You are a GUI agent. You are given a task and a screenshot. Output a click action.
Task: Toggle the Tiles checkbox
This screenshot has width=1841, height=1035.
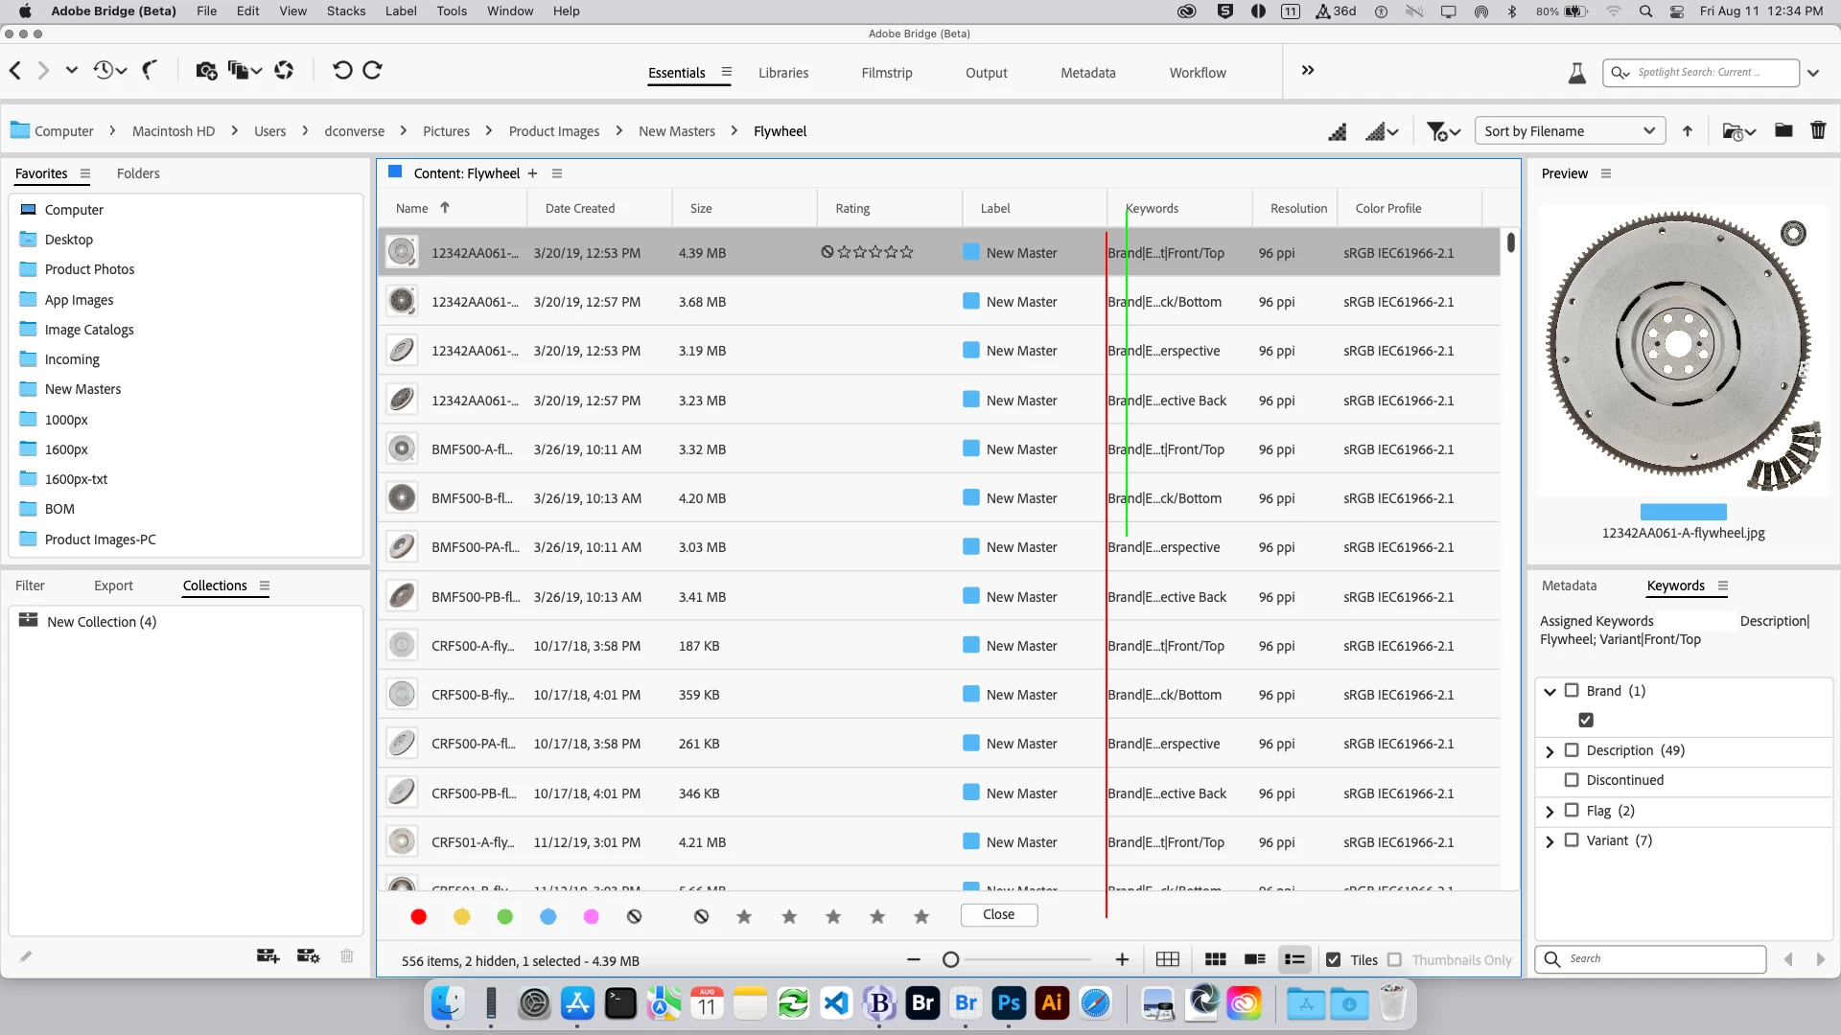(1333, 959)
